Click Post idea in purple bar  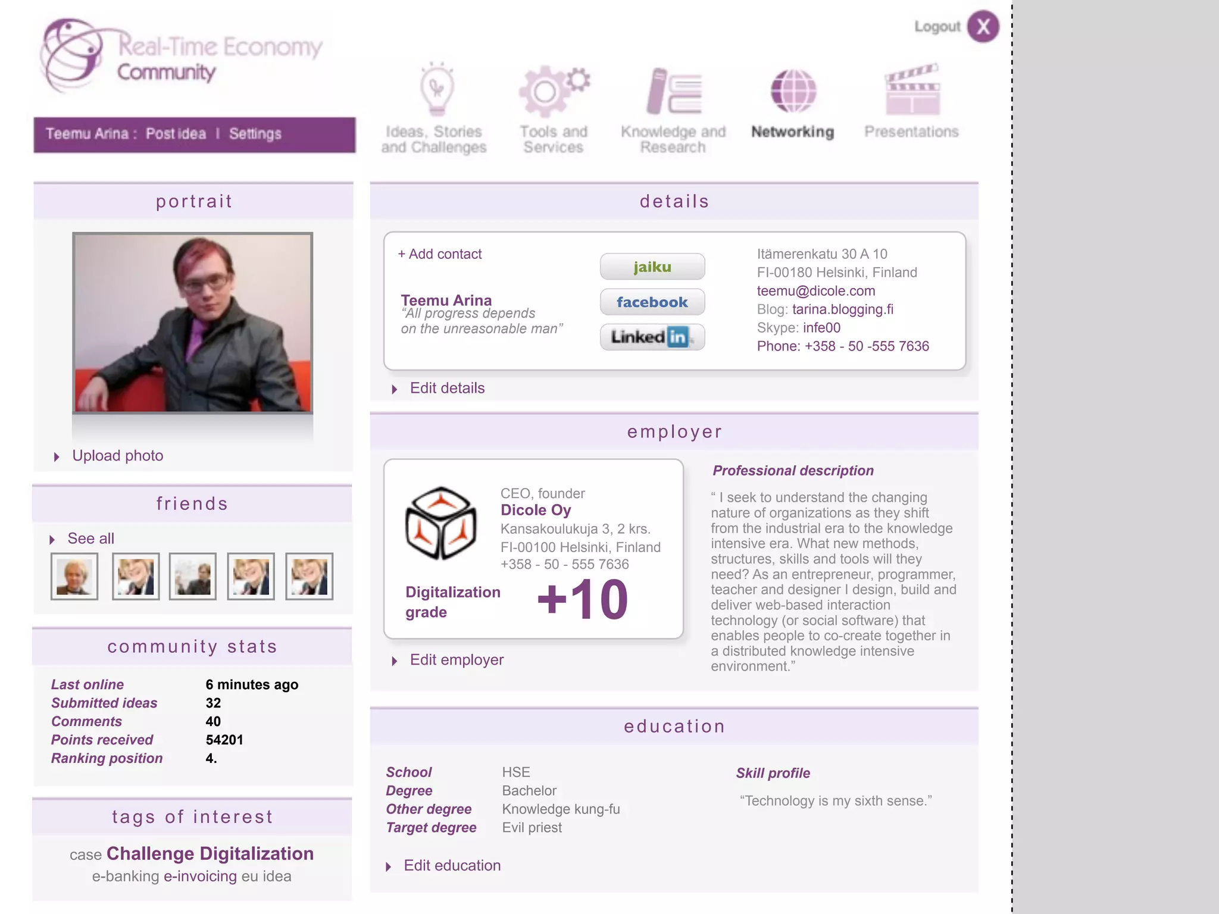[x=176, y=134]
